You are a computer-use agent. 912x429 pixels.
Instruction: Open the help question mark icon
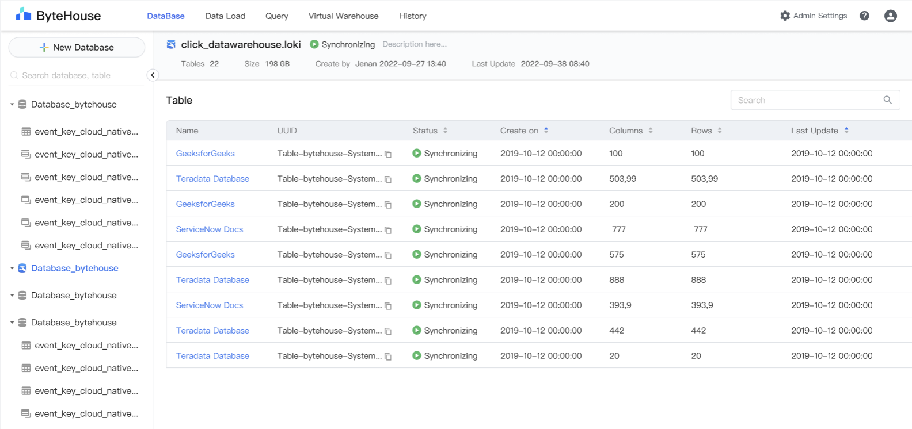pyautogui.click(x=864, y=16)
